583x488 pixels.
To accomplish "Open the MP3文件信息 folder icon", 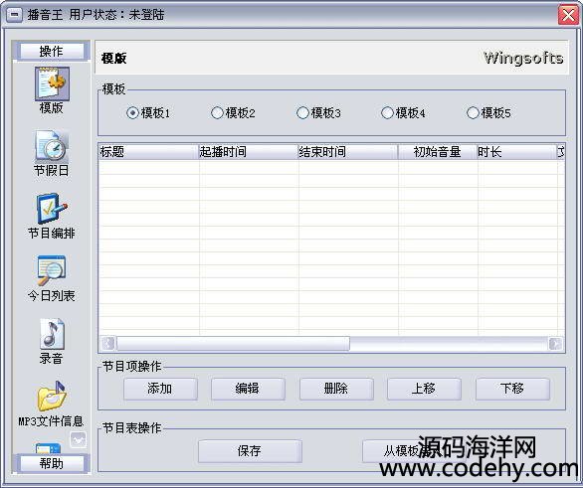I will (52, 396).
